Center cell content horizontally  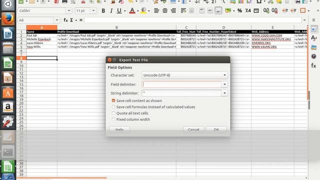click(165, 10)
